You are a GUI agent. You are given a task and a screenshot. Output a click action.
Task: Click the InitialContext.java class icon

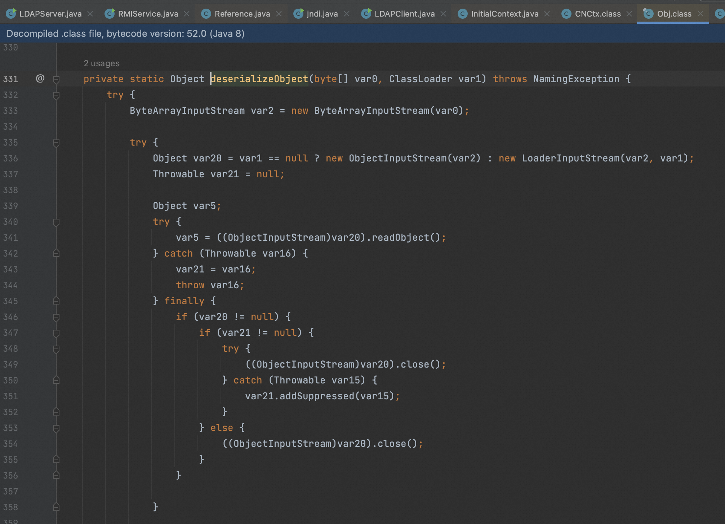[x=462, y=14]
